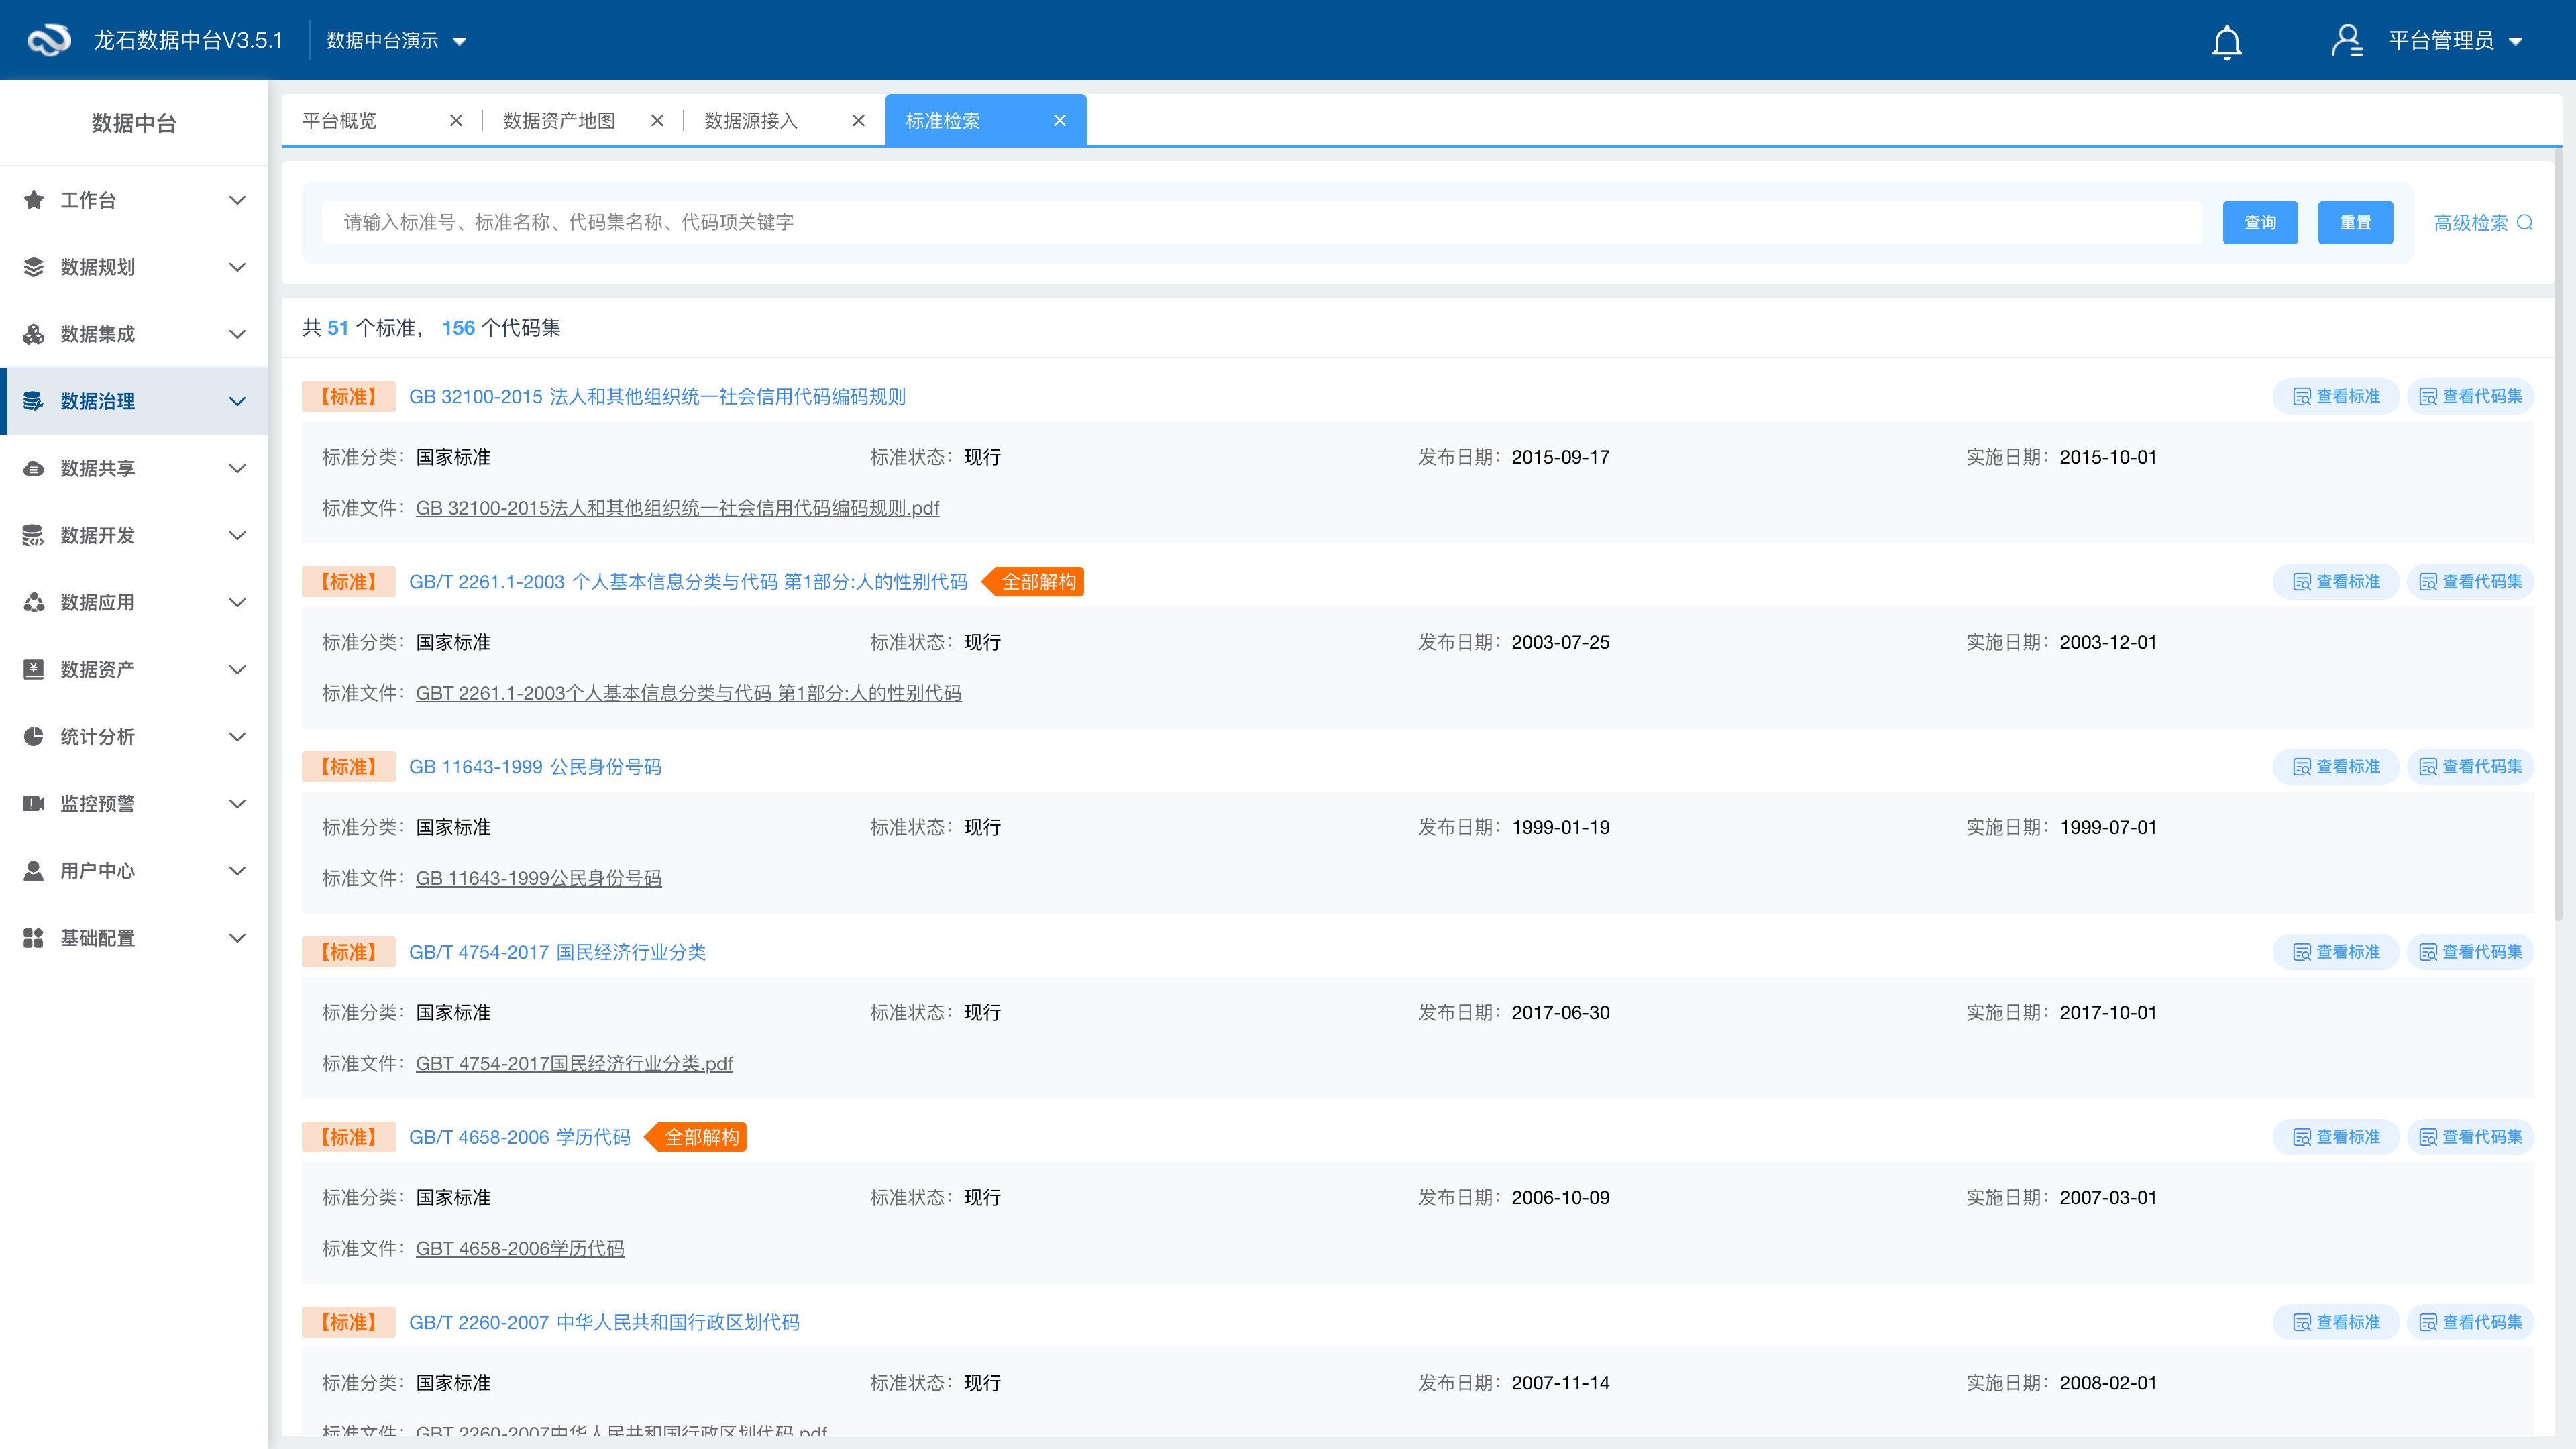Close the 标准检索 tab
2576x1449 pixels.
pyautogui.click(x=1060, y=121)
